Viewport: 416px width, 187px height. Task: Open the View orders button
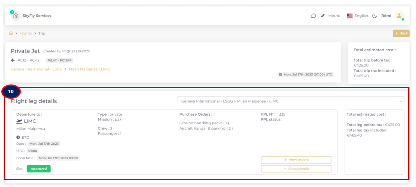point(296,160)
